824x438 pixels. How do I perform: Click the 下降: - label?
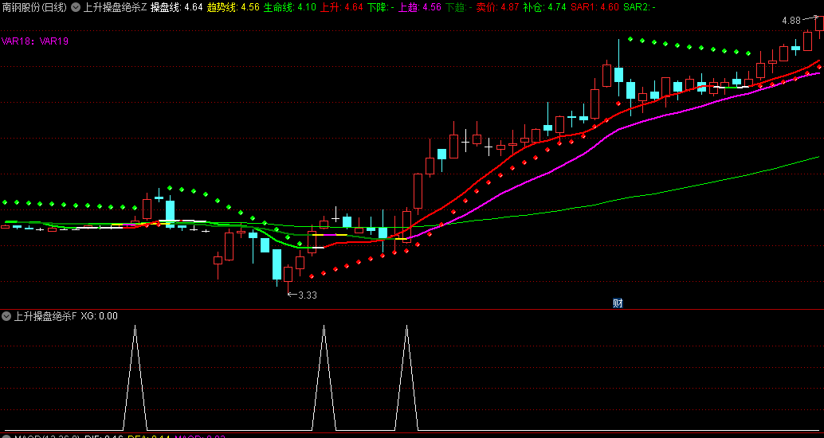[380, 7]
